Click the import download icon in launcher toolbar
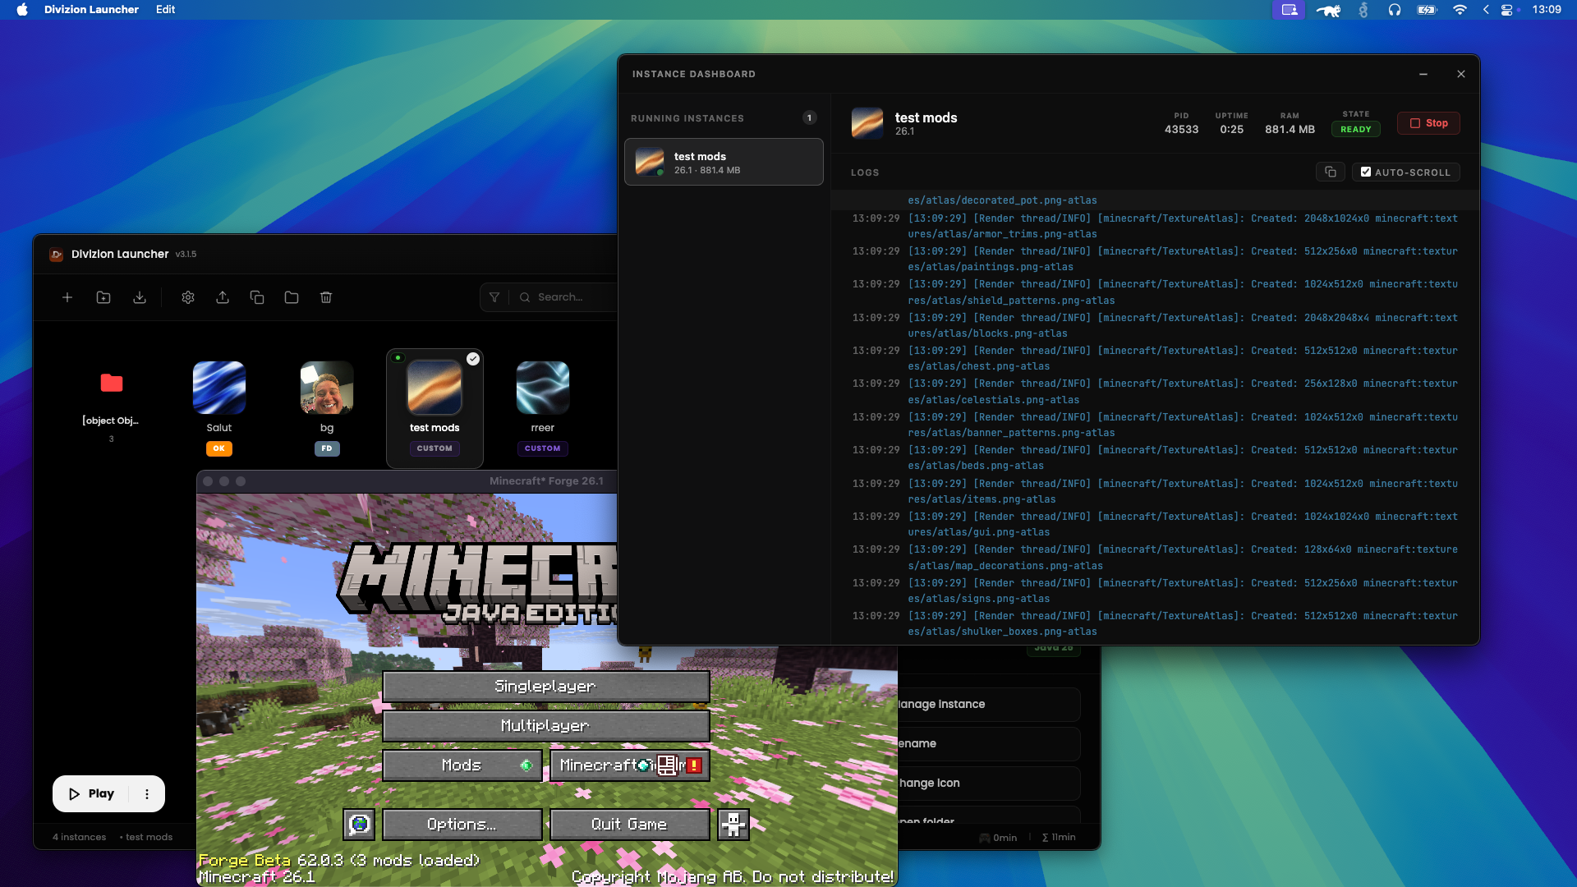The width and height of the screenshot is (1577, 887). (x=140, y=297)
